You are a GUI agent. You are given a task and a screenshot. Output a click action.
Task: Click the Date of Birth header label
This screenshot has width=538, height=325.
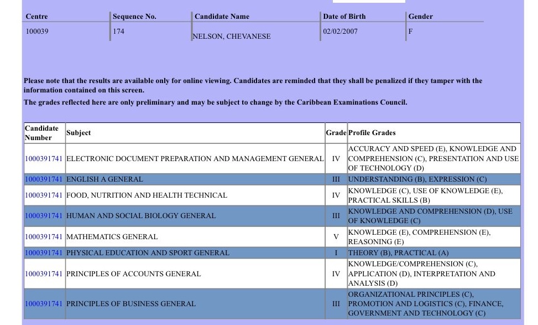point(344,17)
